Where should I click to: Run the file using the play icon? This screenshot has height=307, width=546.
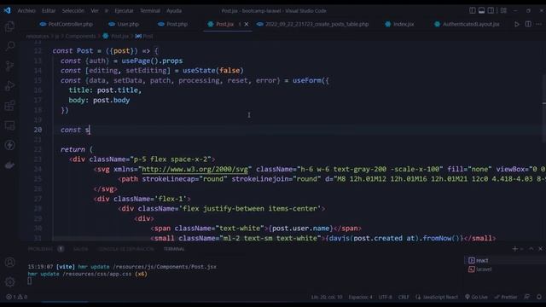tap(517, 24)
